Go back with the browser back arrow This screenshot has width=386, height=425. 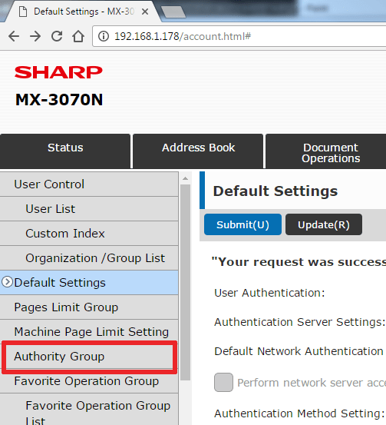(x=14, y=36)
